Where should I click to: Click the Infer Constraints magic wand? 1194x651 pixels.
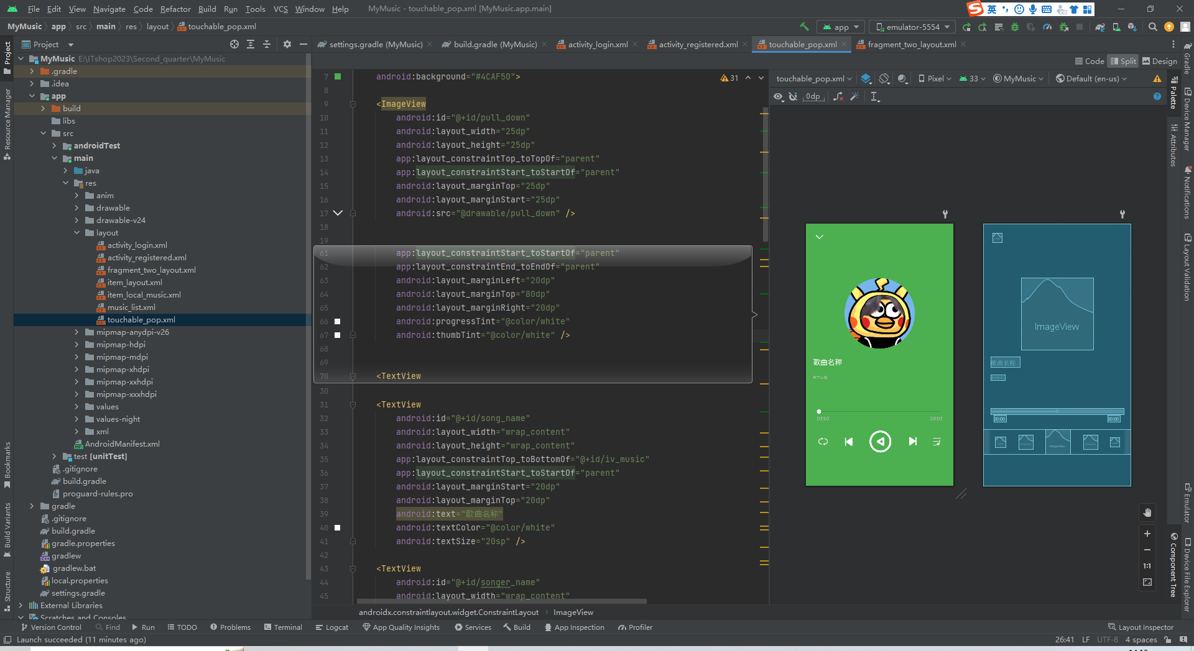pos(854,96)
